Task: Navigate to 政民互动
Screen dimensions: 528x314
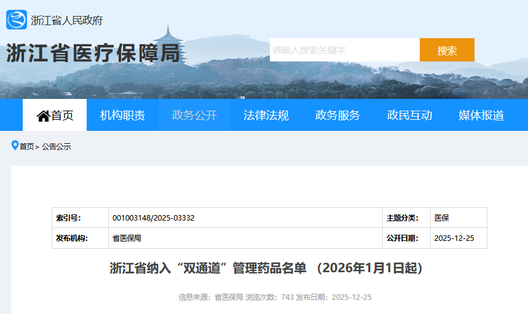Action: 409,115
